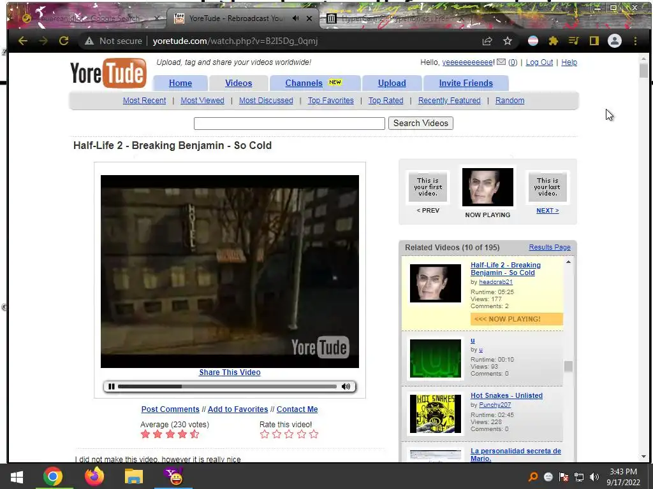Open Most Recent videos
The image size is (653, 489).
(145, 101)
